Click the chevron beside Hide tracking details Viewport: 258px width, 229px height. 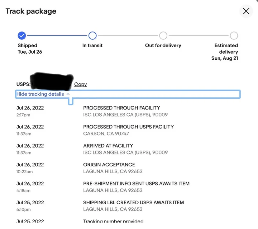coord(68,94)
